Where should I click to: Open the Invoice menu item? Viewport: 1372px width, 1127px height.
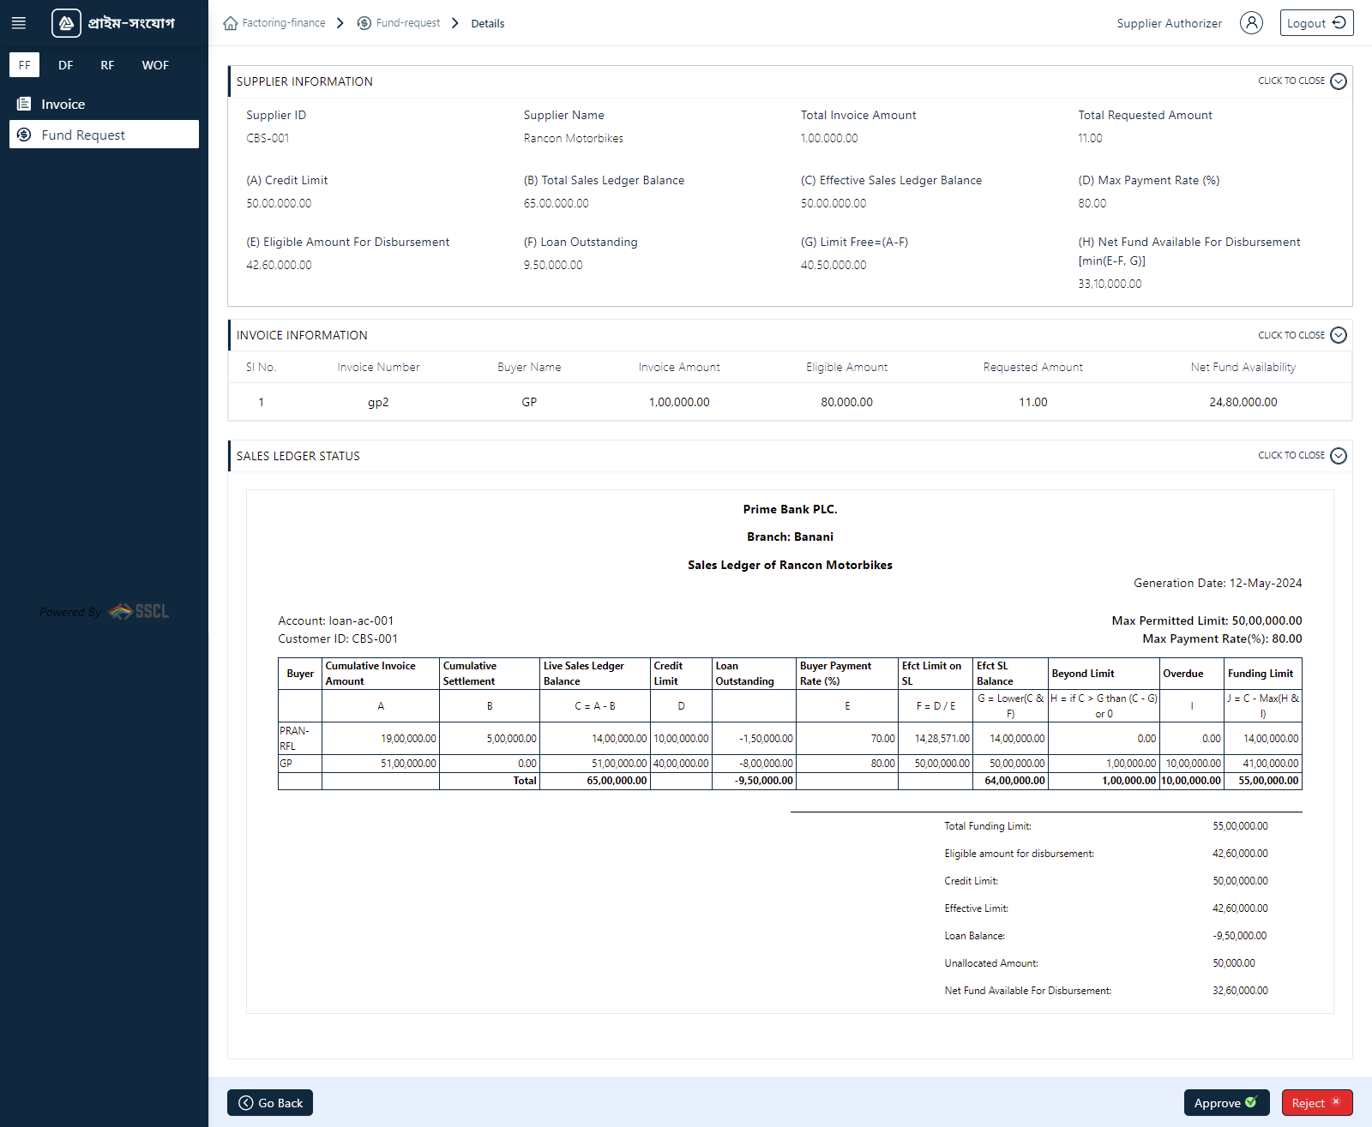click(x=104, y=104)
